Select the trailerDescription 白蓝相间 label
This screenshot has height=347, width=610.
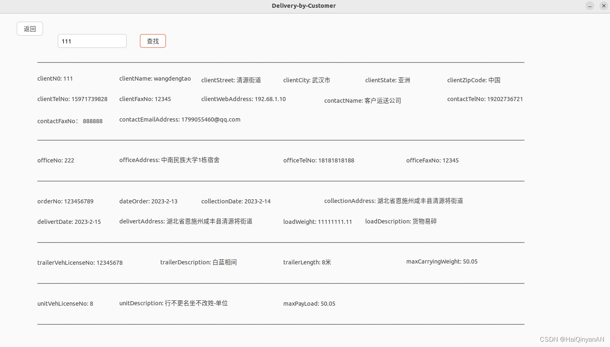click(198, 262)
